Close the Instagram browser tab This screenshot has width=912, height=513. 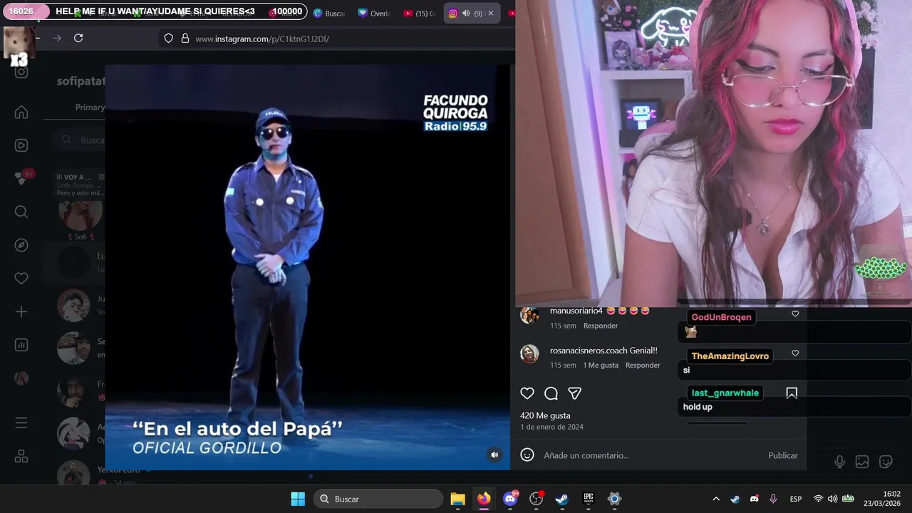click(490, 14)
